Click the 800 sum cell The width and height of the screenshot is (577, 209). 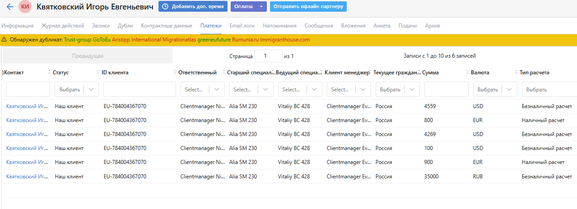[428, 120]
